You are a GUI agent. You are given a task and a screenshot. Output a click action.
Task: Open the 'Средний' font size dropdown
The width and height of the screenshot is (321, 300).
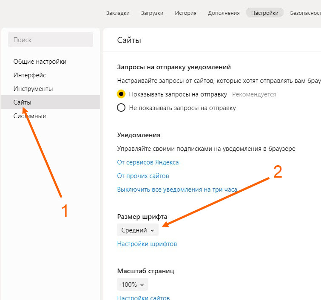pos(137,230)
